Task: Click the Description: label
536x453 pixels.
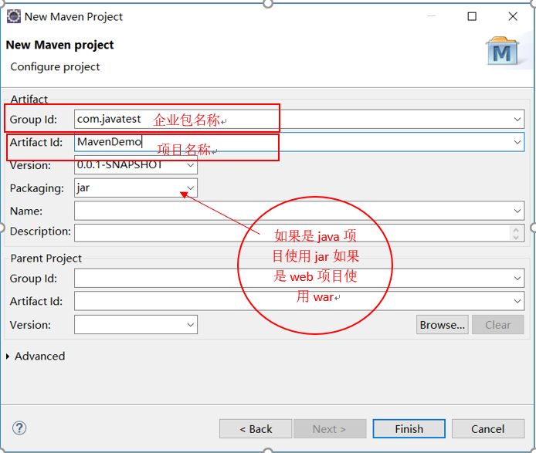Action: [40, 232]
